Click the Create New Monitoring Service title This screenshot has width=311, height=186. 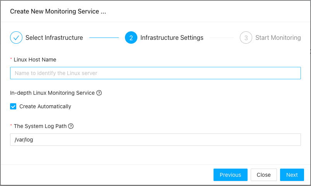(58, 11)
